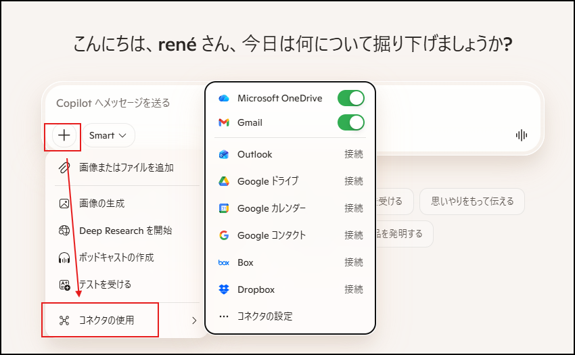
Task: Click the three-dots icon before コネクタの設定
Action: (x=224, y=316)
